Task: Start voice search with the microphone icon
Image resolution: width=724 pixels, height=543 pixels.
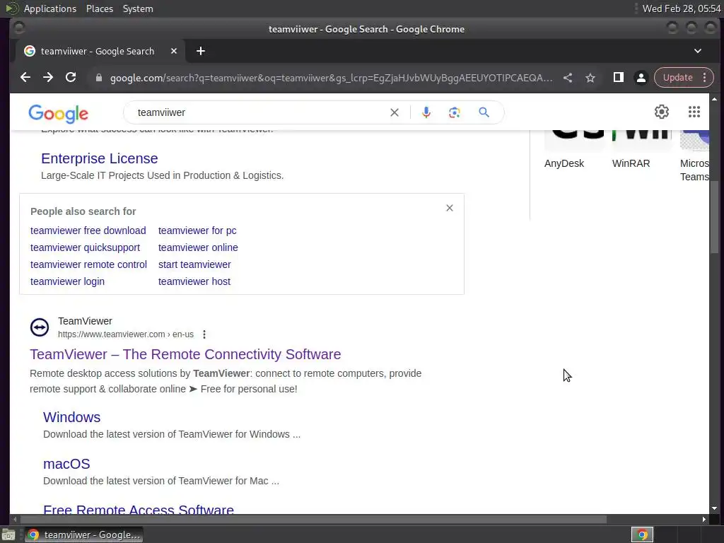Action: click(x=426, y=112)
